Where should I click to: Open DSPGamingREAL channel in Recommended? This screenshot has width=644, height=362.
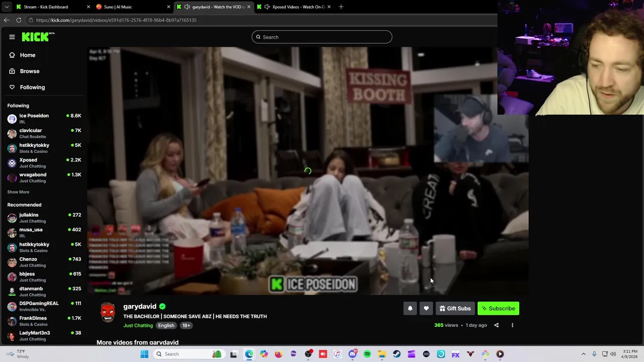pos(44,306)
